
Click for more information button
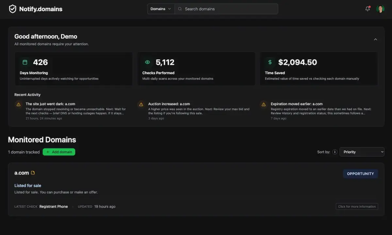tap(357, 207)
